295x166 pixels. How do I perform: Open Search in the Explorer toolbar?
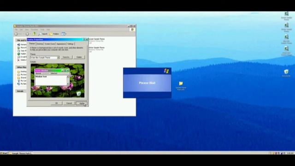pyautogui.click(x=43, y=34)
